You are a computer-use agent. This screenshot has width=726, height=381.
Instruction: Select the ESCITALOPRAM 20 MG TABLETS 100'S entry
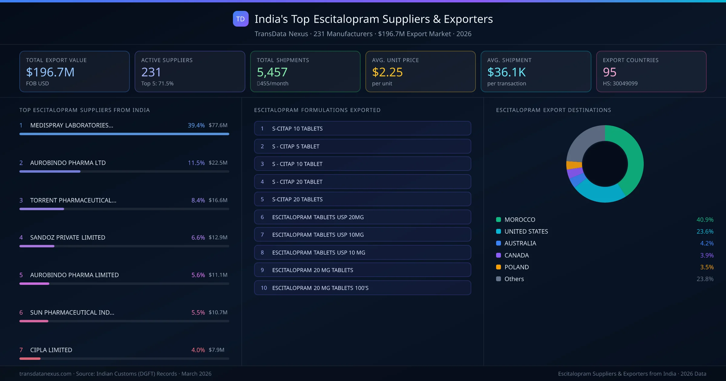pos(362,288)
